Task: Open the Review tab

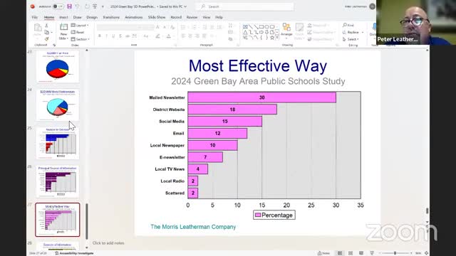Action: (192, 17)
